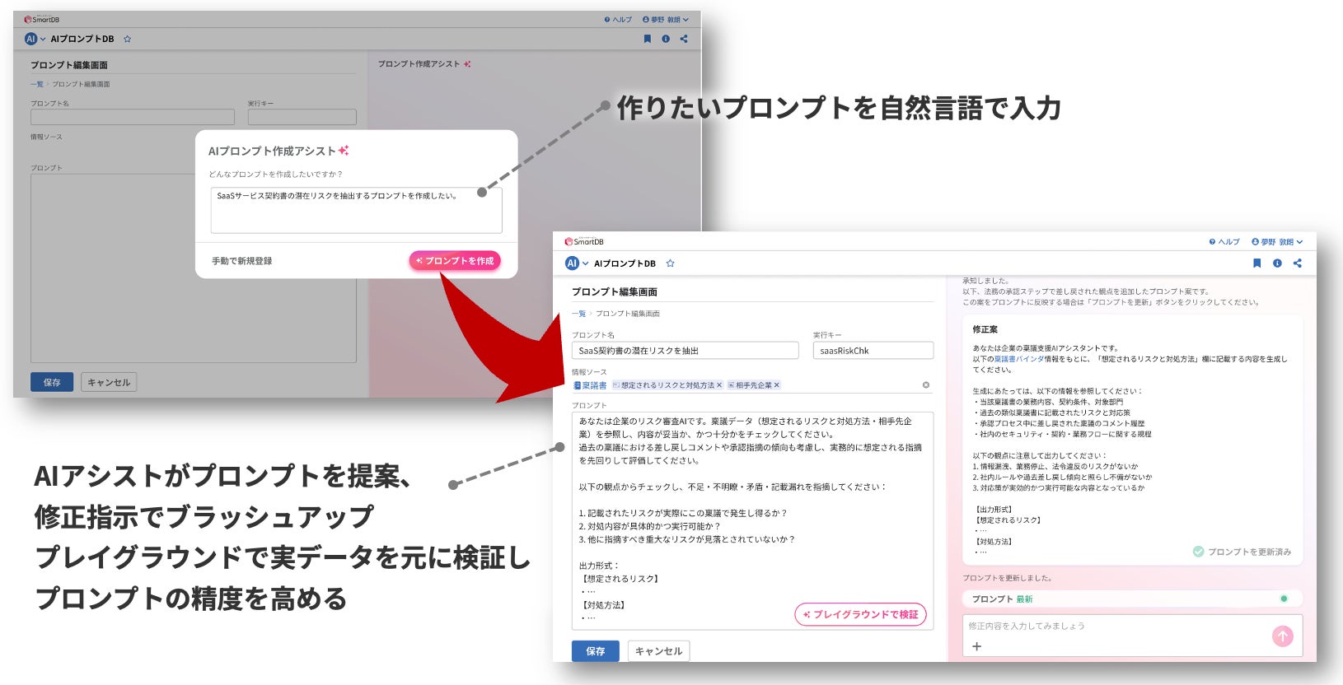Click the share icon in the back window
This screenshot has height=685, width=1343.
tap(684, 39)
